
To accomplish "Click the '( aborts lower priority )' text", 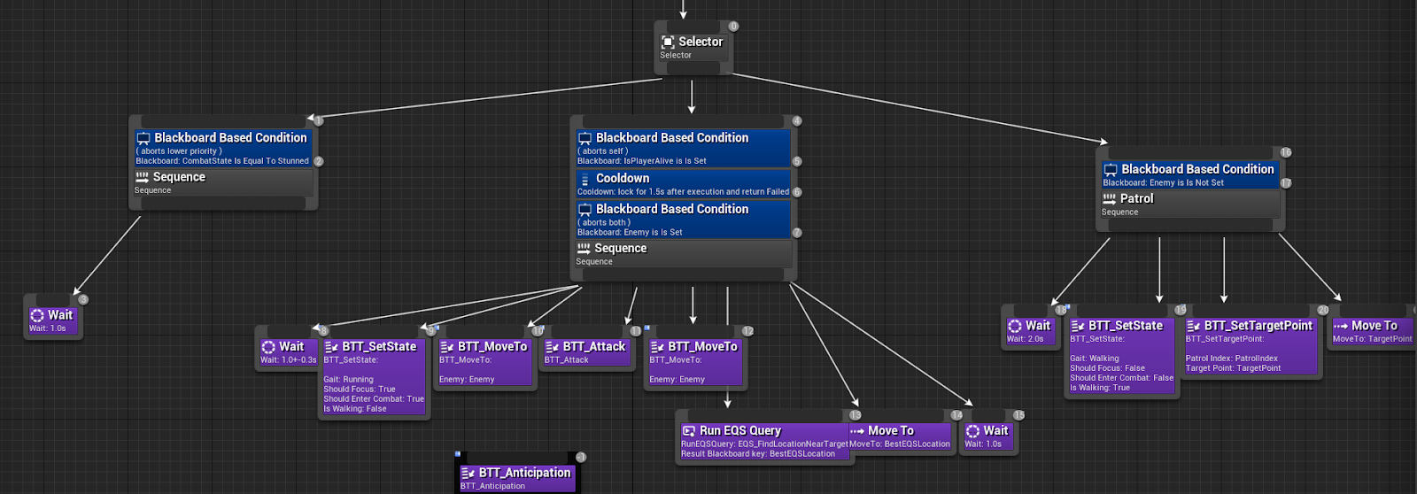I will pyautogui.click(x=179, y=151).
